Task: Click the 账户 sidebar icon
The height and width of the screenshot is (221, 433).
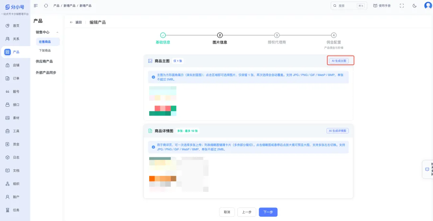Action: [8, 197]
